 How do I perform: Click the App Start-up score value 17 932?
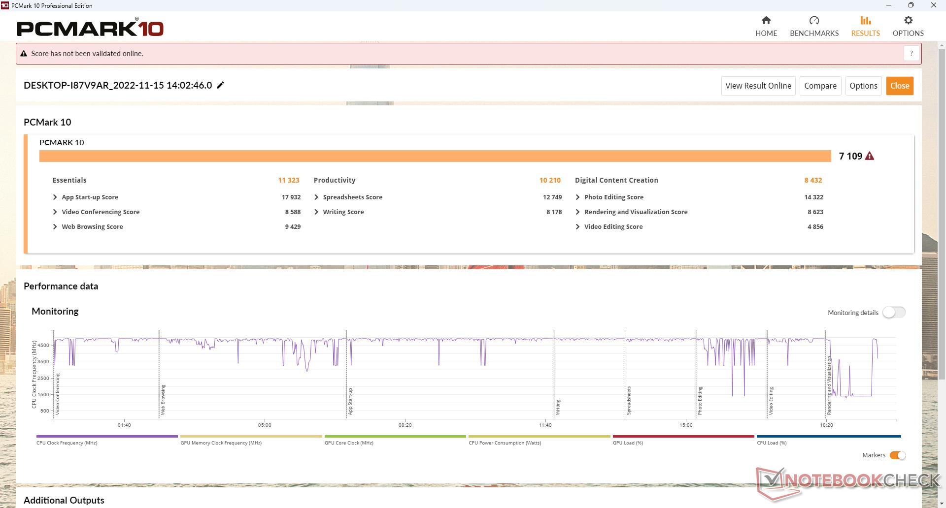click(291, 197)
